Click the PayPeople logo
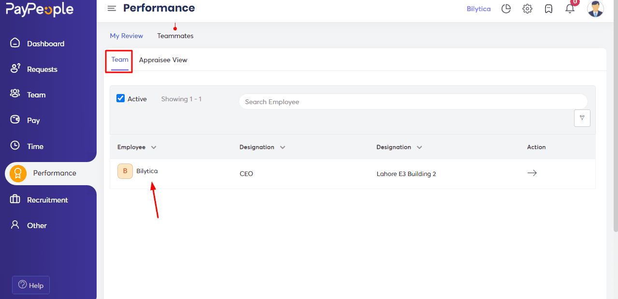The image size is (618, 299). pyautogui.click(x=40, y=9)
